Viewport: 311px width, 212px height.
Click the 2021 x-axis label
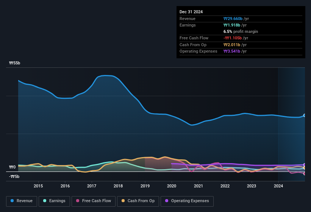(x=198, y=186)
